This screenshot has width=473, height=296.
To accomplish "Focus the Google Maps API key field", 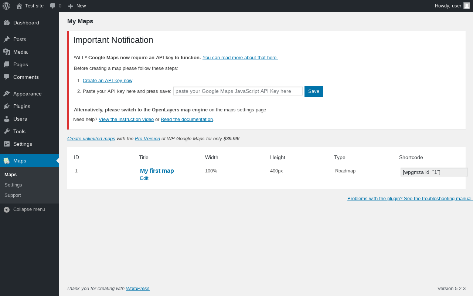I will coord(238,91).
